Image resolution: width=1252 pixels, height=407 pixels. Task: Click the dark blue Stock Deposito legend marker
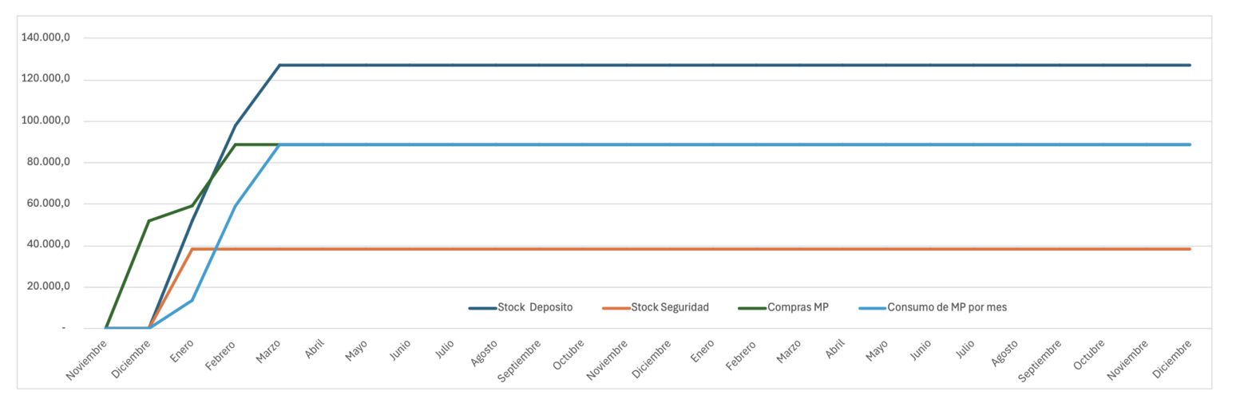482,308
